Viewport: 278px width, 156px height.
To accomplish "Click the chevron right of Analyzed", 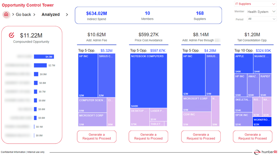I will (67, 14).
